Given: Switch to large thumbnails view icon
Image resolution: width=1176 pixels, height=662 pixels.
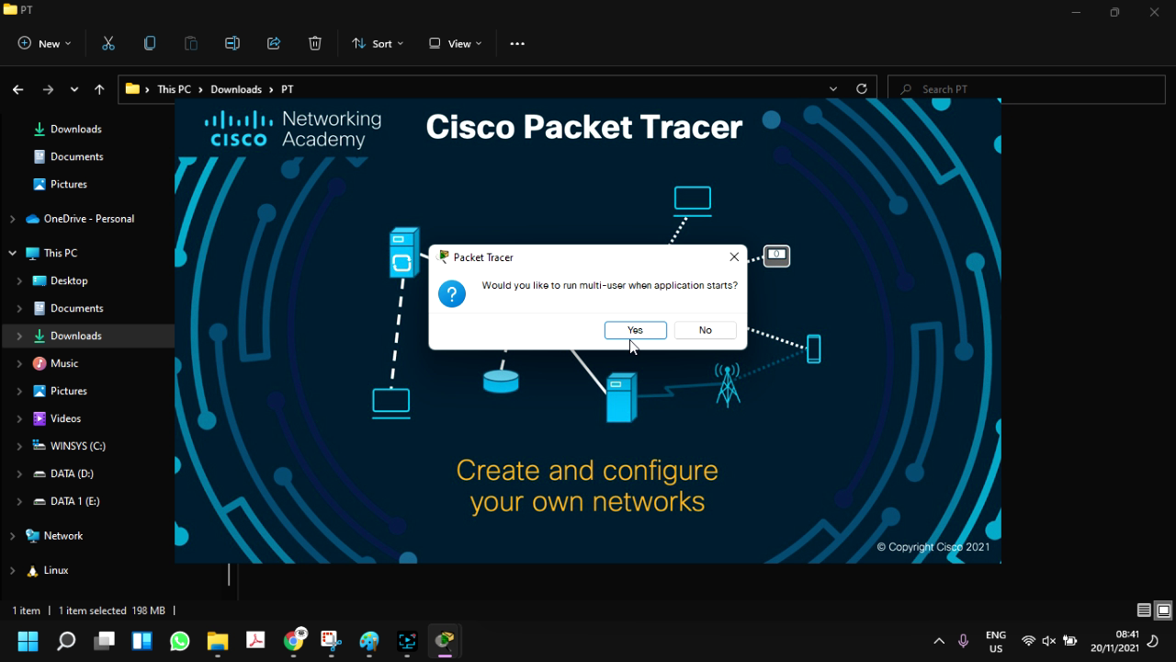Looking at the screenshot, I should click(1163, 611).
